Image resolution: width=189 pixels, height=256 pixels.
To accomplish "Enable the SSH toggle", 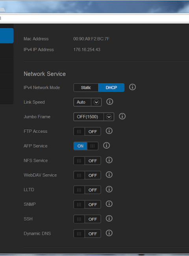I will pyautogui.click(x=87, y=219).
